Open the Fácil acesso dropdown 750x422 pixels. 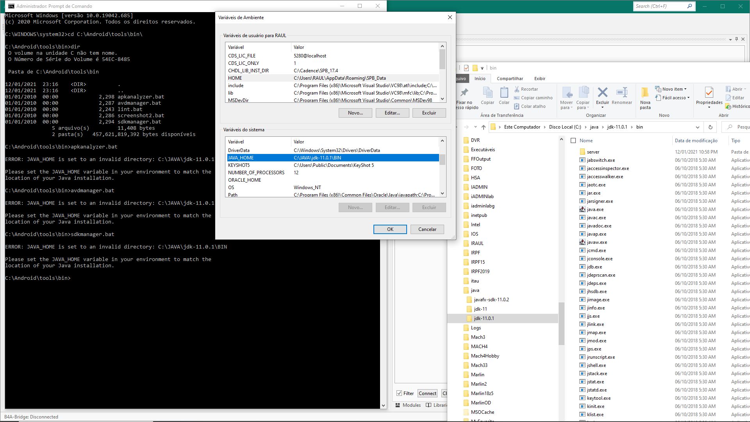[x=672, y=98]
